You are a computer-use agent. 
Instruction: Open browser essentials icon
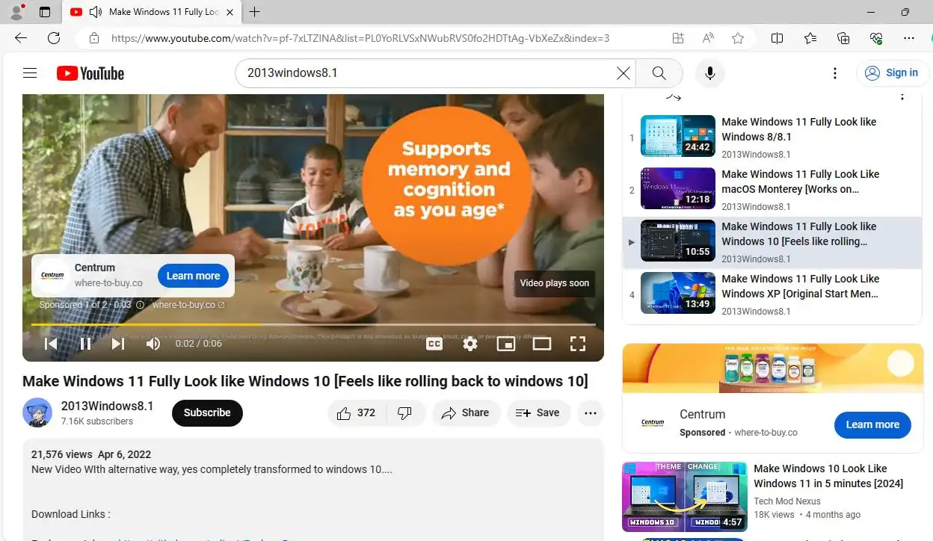[876, 38]
